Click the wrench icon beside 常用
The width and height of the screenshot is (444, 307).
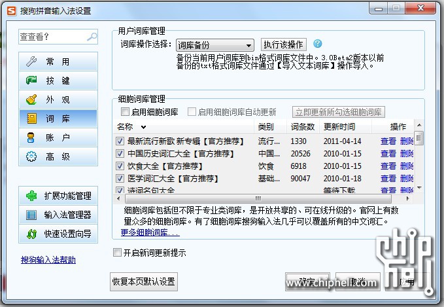click(31, 62)
